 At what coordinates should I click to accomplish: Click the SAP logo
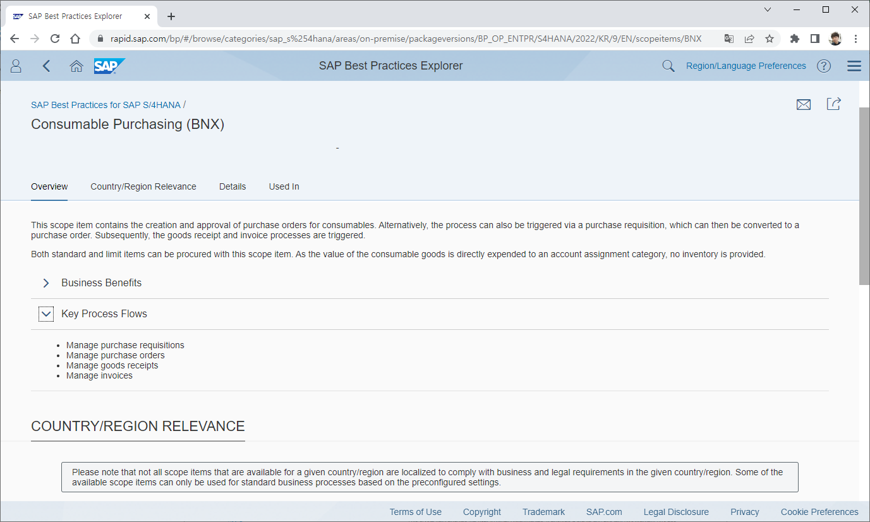(109, 66)
